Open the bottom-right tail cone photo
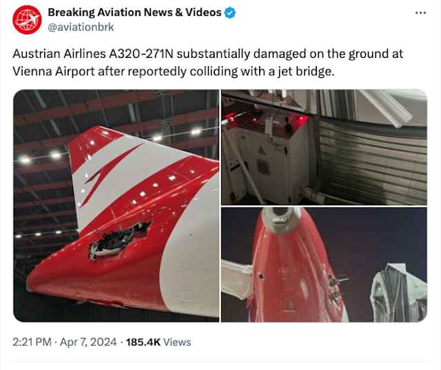This screenshot has height=370, width=441. coord(324,265)
